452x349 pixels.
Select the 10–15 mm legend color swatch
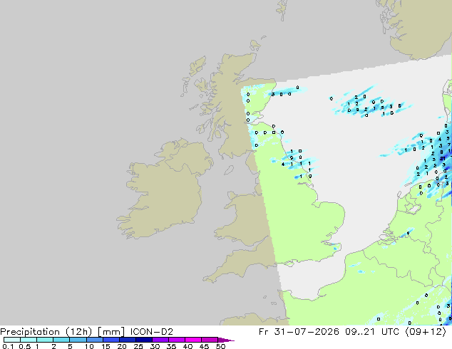[x=95, y=340]
